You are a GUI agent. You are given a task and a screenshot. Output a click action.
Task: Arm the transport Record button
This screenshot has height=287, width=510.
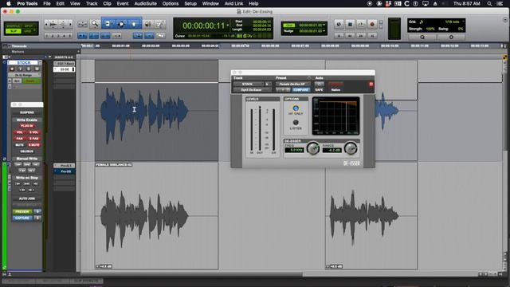click(372, 24)
